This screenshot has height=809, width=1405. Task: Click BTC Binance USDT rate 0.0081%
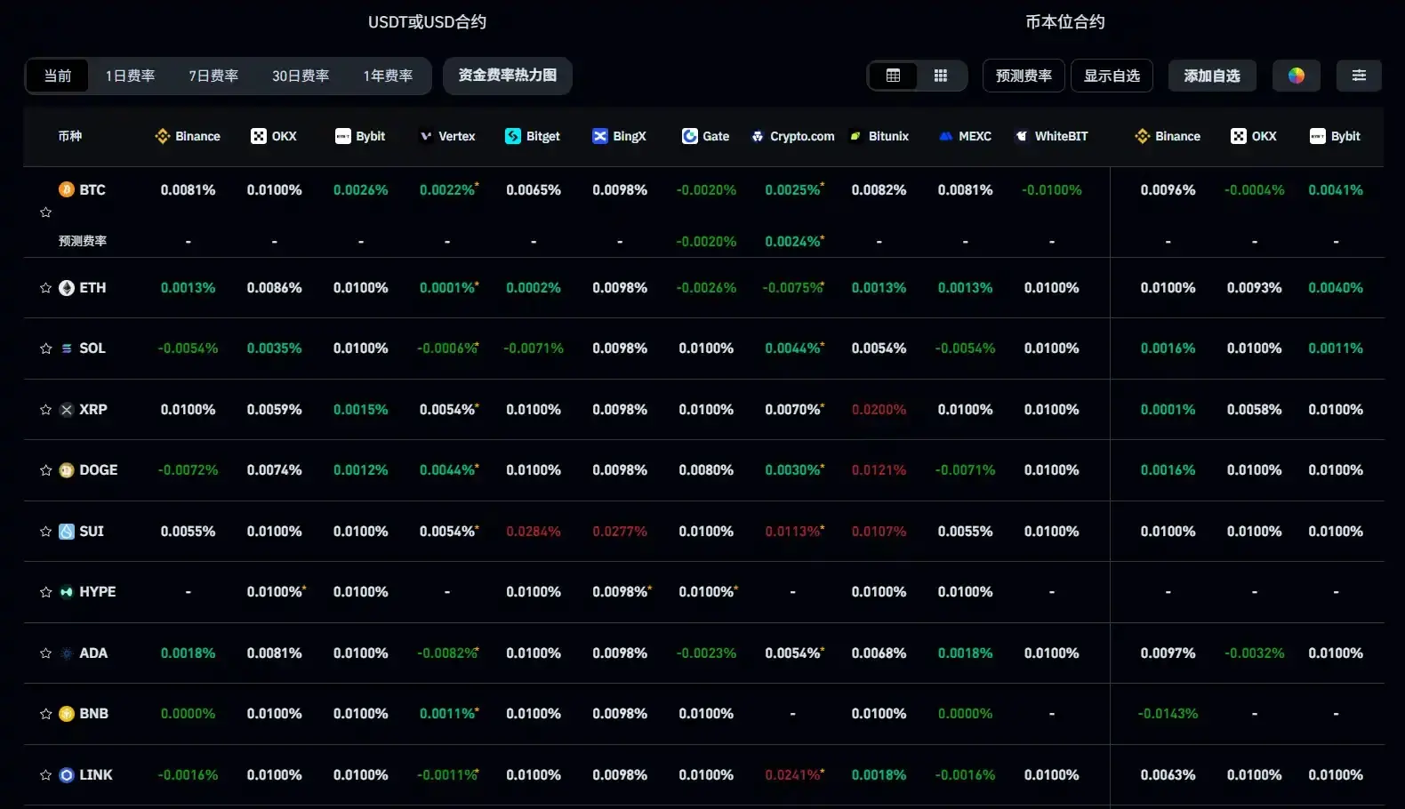pos(188,190)
